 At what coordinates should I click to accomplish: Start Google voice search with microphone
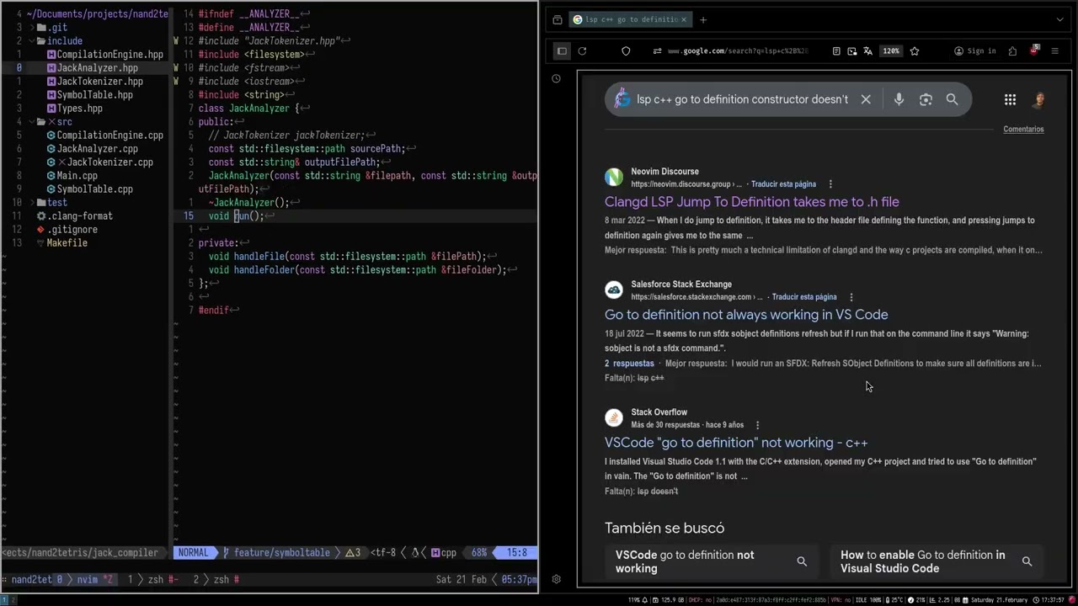(899, 99)
